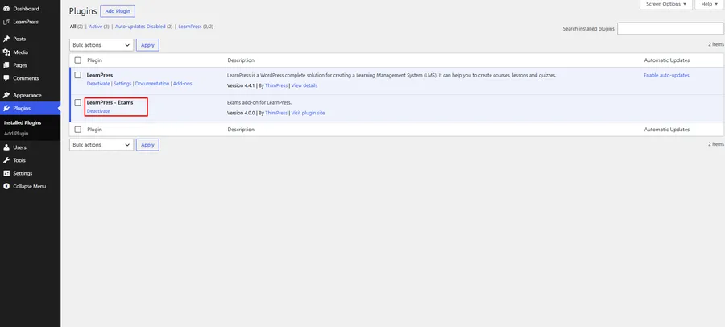Tick the select-all checkbox in table footer
The height and width of the screenshot is (327, 725).
(x=77, y=130)
